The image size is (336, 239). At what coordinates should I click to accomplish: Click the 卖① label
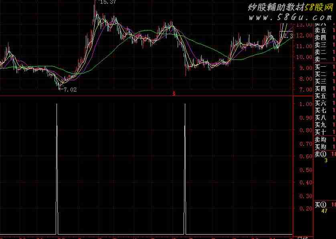[320, 154]
